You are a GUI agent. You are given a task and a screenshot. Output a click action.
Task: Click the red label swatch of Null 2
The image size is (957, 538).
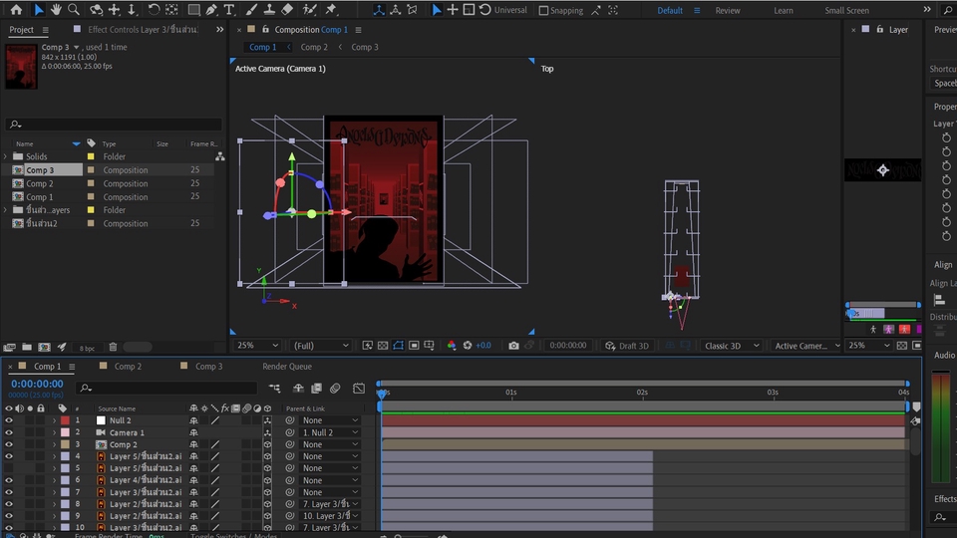click(x=65, y=420)
